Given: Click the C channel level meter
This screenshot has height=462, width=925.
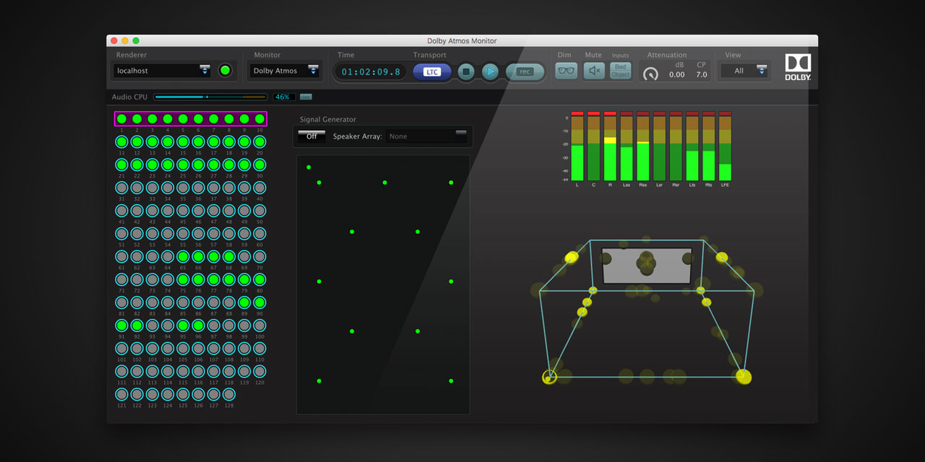Looking at the screenshot, I should point(593,146).
